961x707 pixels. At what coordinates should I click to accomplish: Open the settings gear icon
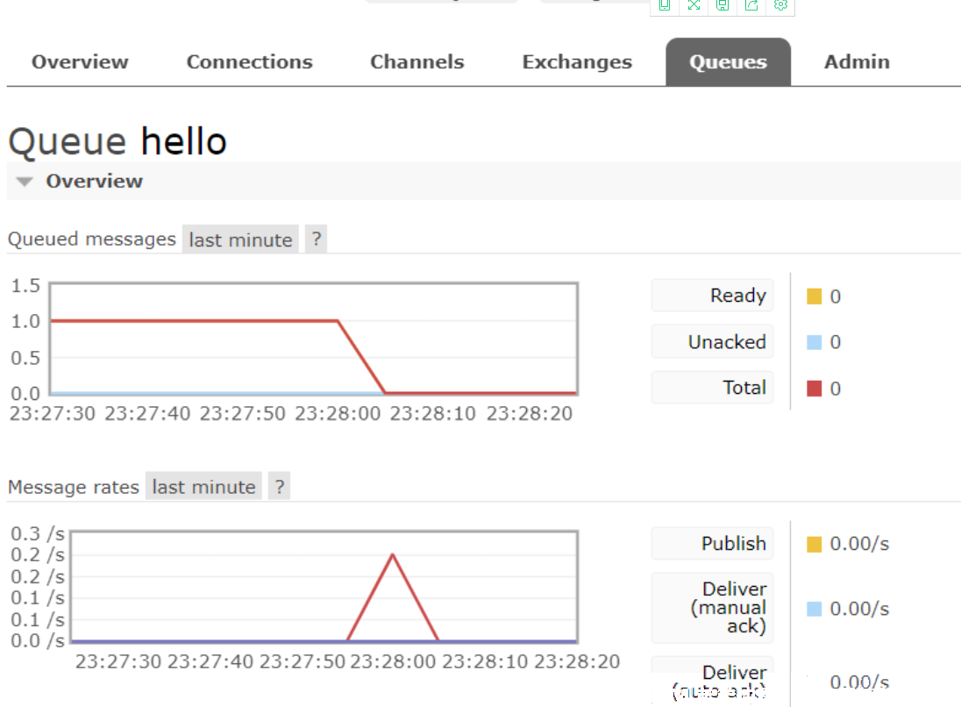[780, 5]
